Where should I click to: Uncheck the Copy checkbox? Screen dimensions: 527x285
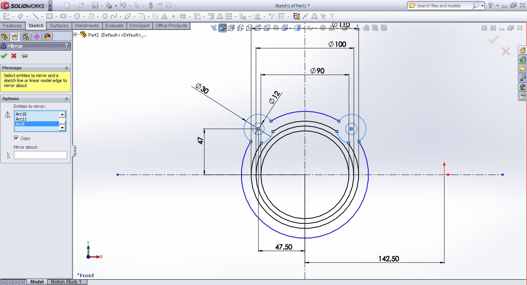(x=16, y=138)
